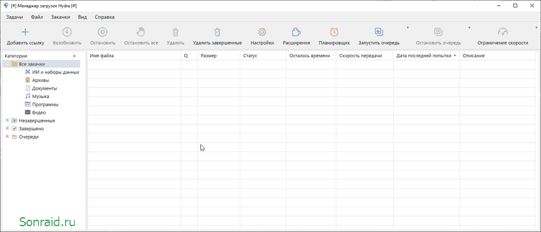Click the Hydra app icon in title bar
The height and width of the screenshot is (232, 541).
pos(6,6)
